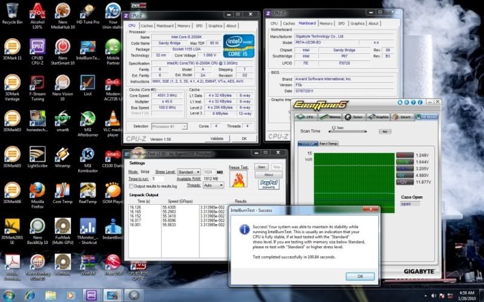The height and width of the screenshot is (302, 484).
Task: Launch F-Stream Tuning desktop icon
Action: click(x=38, y=88)
